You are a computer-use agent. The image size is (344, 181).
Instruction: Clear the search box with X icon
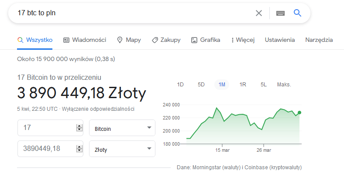pos(259,13)
